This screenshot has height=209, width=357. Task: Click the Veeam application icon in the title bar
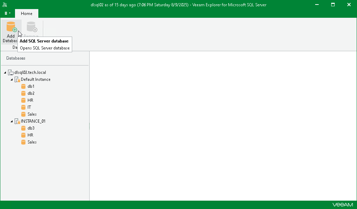tap(5, 5)
